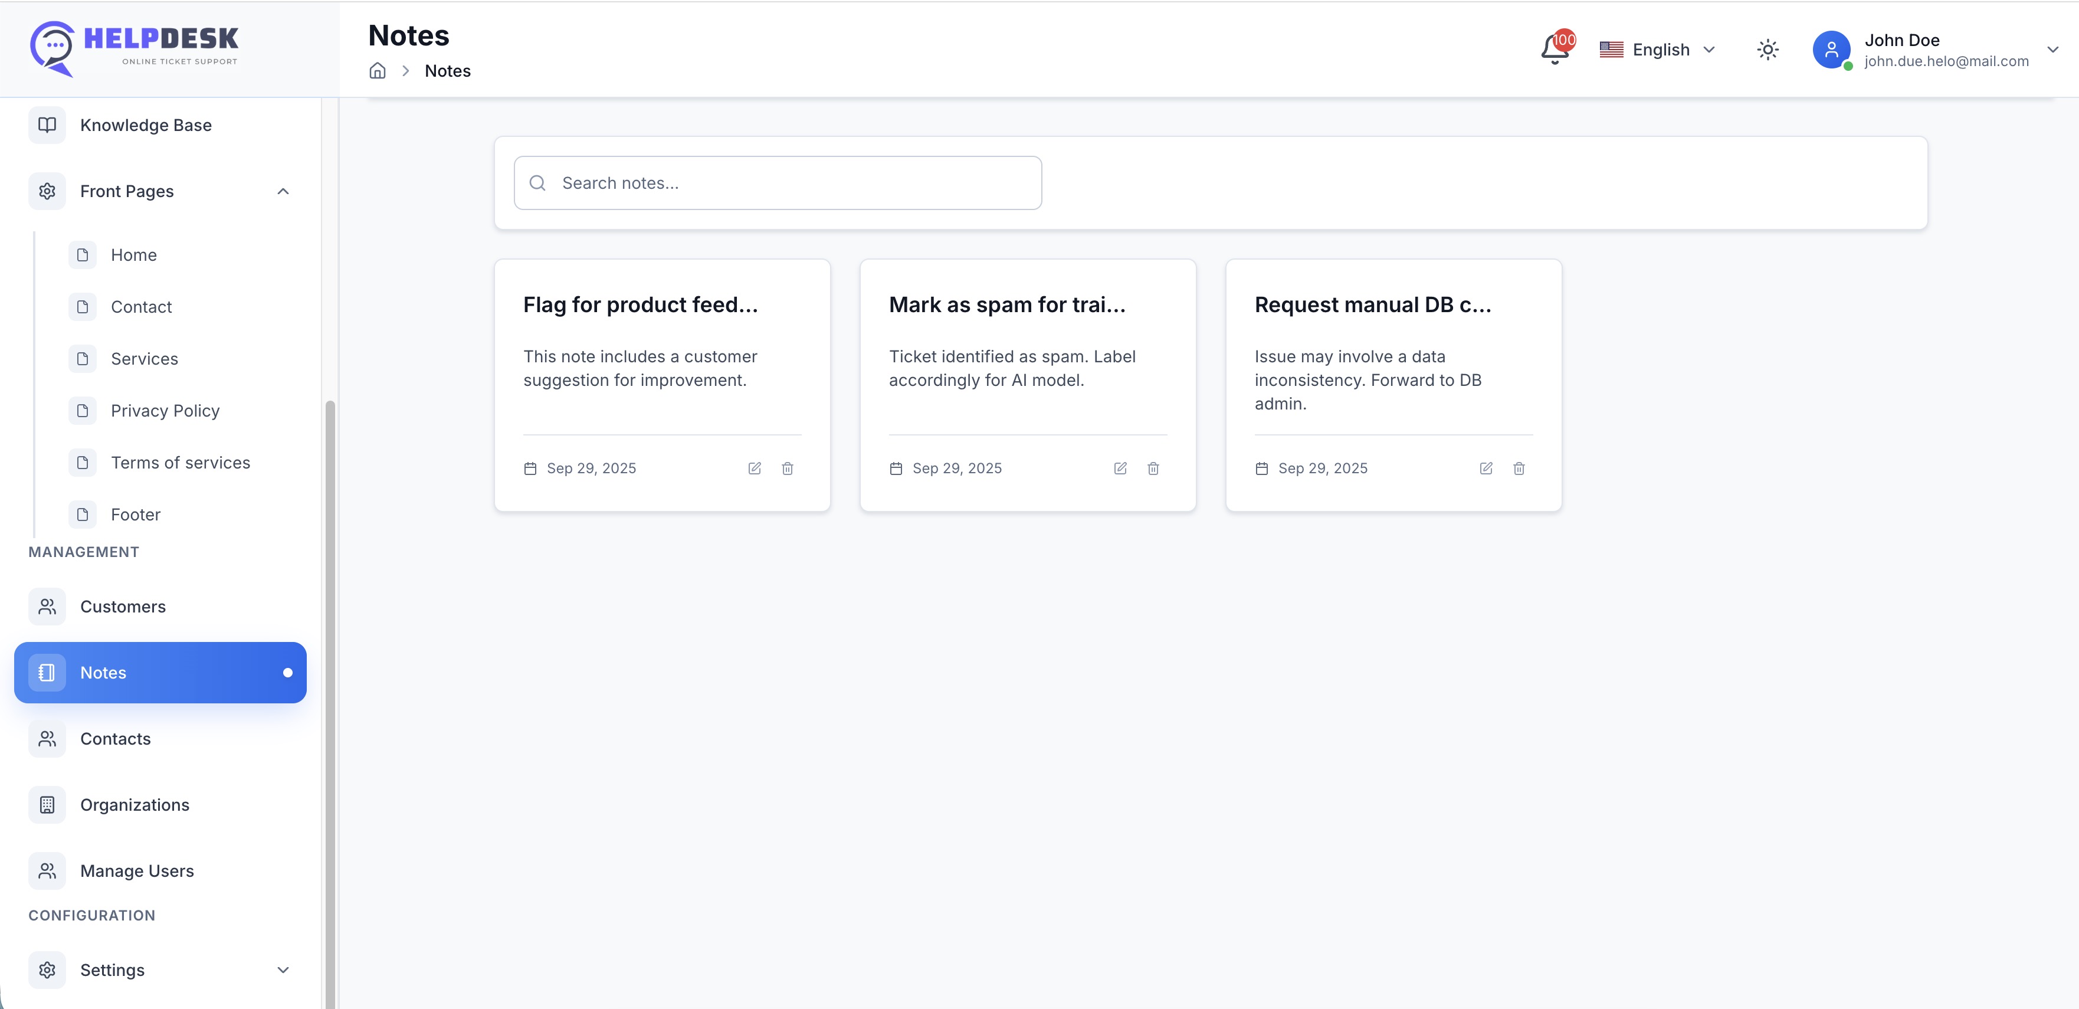The image size is (2079, 1009).
Task: Toggle light/dark mode with sun icon
Action: coord(1768,49)
